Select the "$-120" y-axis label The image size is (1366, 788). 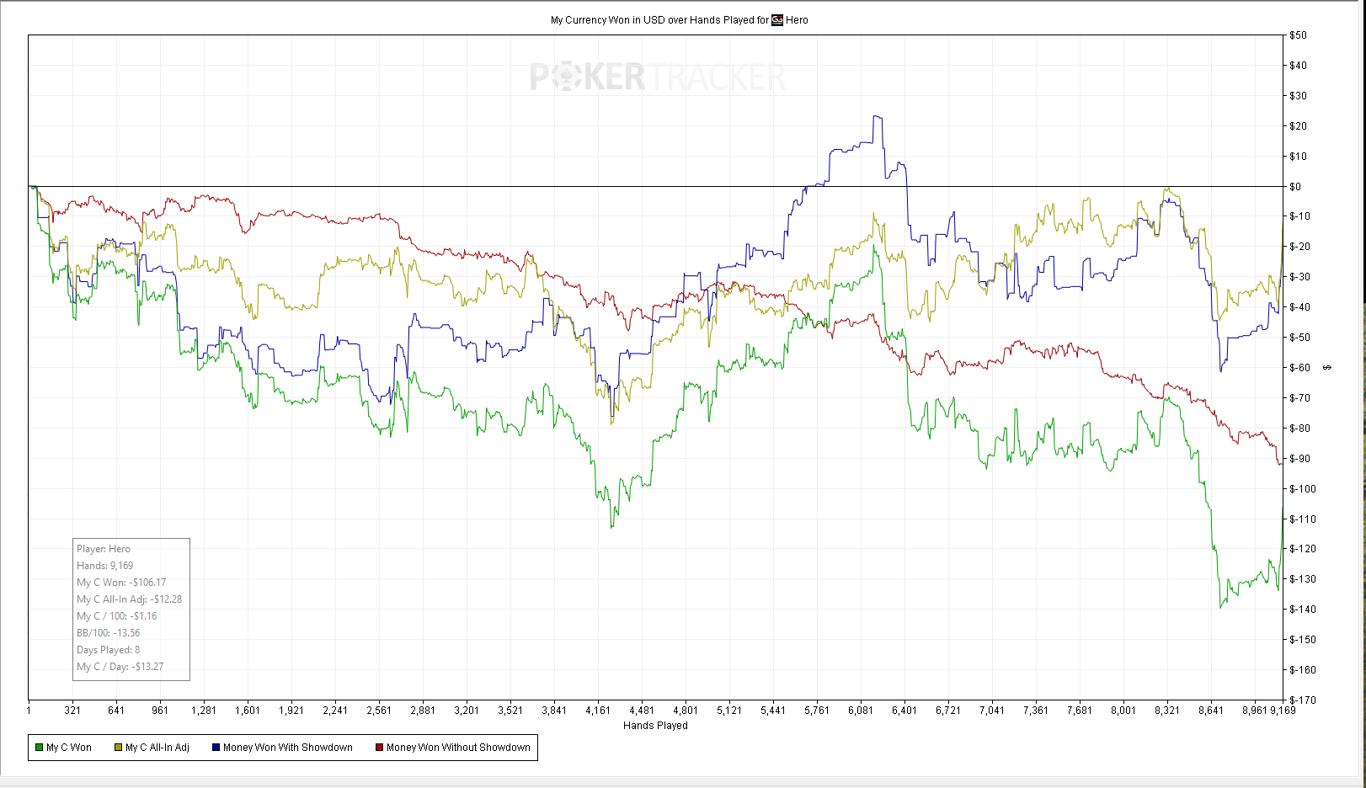point(1303,549)
